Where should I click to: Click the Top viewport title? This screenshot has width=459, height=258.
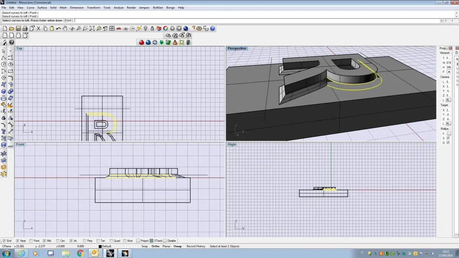[19, 48]
